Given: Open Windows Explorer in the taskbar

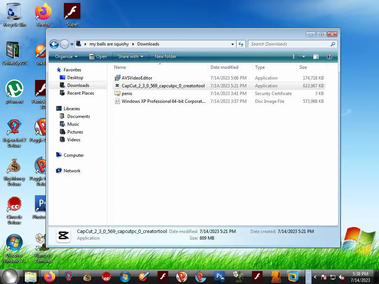Looking at the screenshot, I should [x=31, y=277].
